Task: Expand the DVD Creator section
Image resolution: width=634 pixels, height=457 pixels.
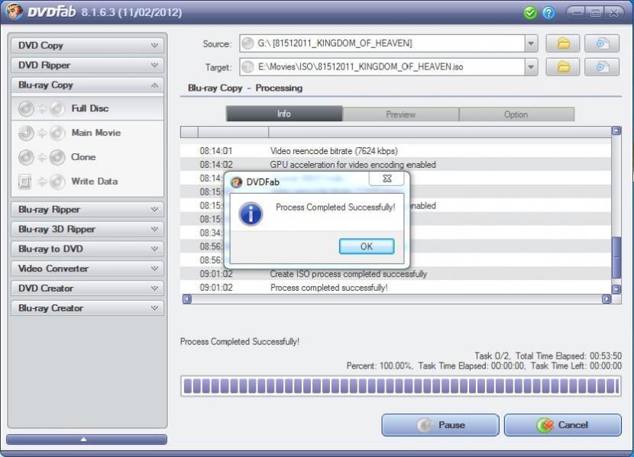Action: click(x=87, y=288)
